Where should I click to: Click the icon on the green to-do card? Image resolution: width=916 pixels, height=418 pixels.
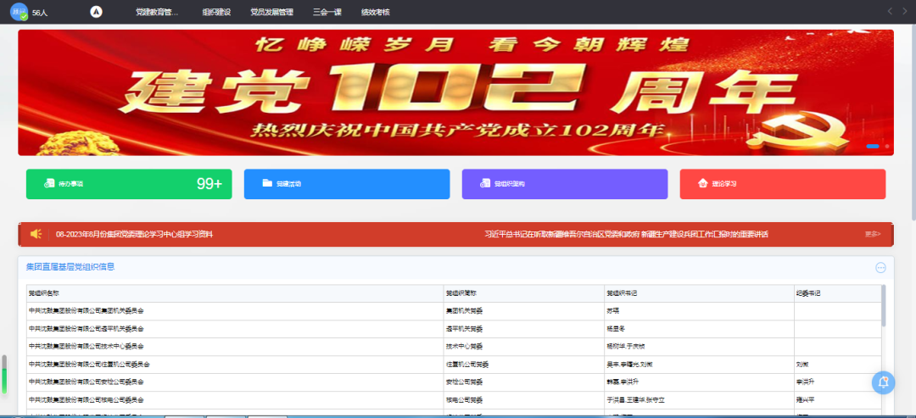[50, 184]
